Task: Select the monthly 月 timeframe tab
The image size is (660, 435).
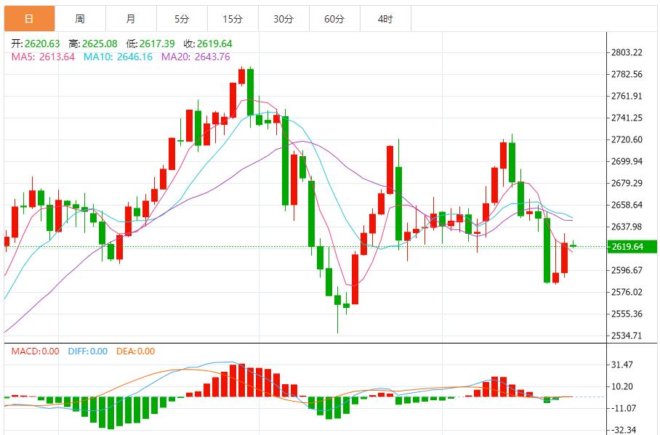Action: pos(131,19)
